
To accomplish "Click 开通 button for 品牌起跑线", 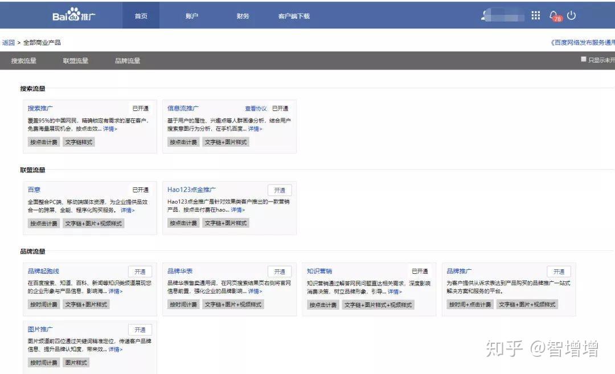I will (x=140, y=272).
